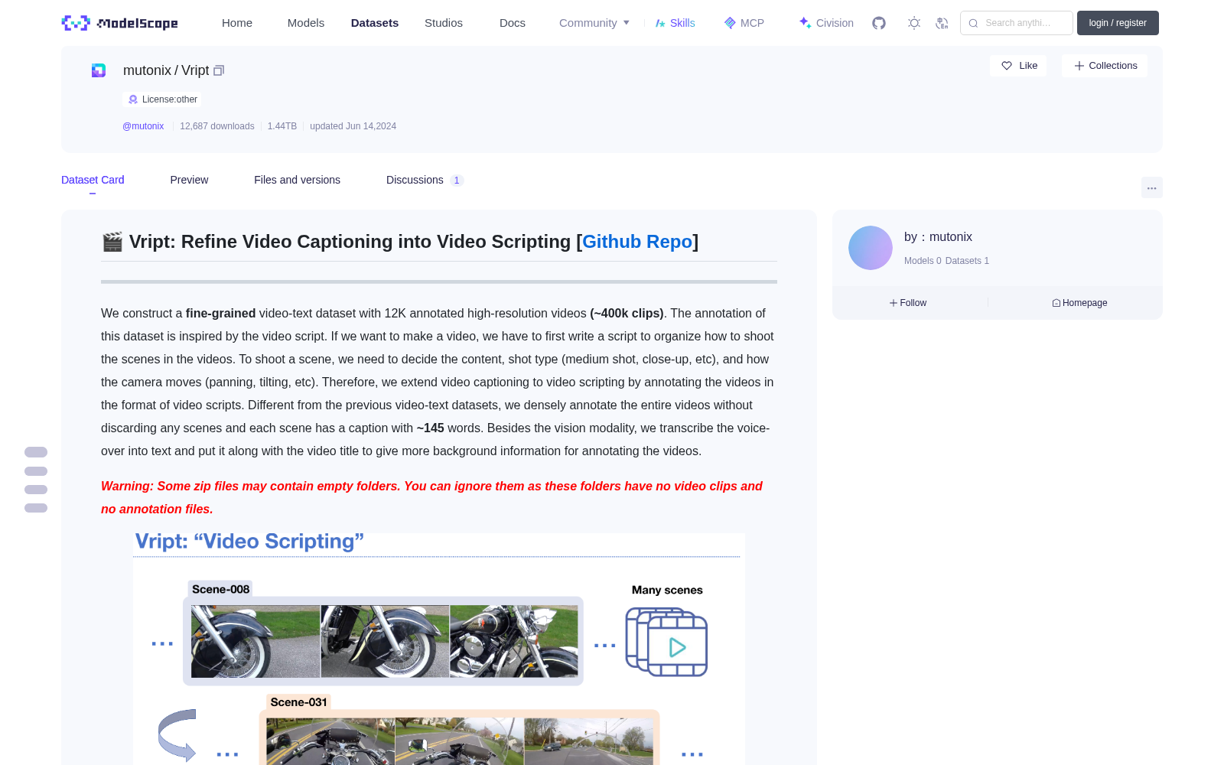Screen dimensions: 1224x765
Task: Click the mutonix author avatar circle
Action: point(871,248)
